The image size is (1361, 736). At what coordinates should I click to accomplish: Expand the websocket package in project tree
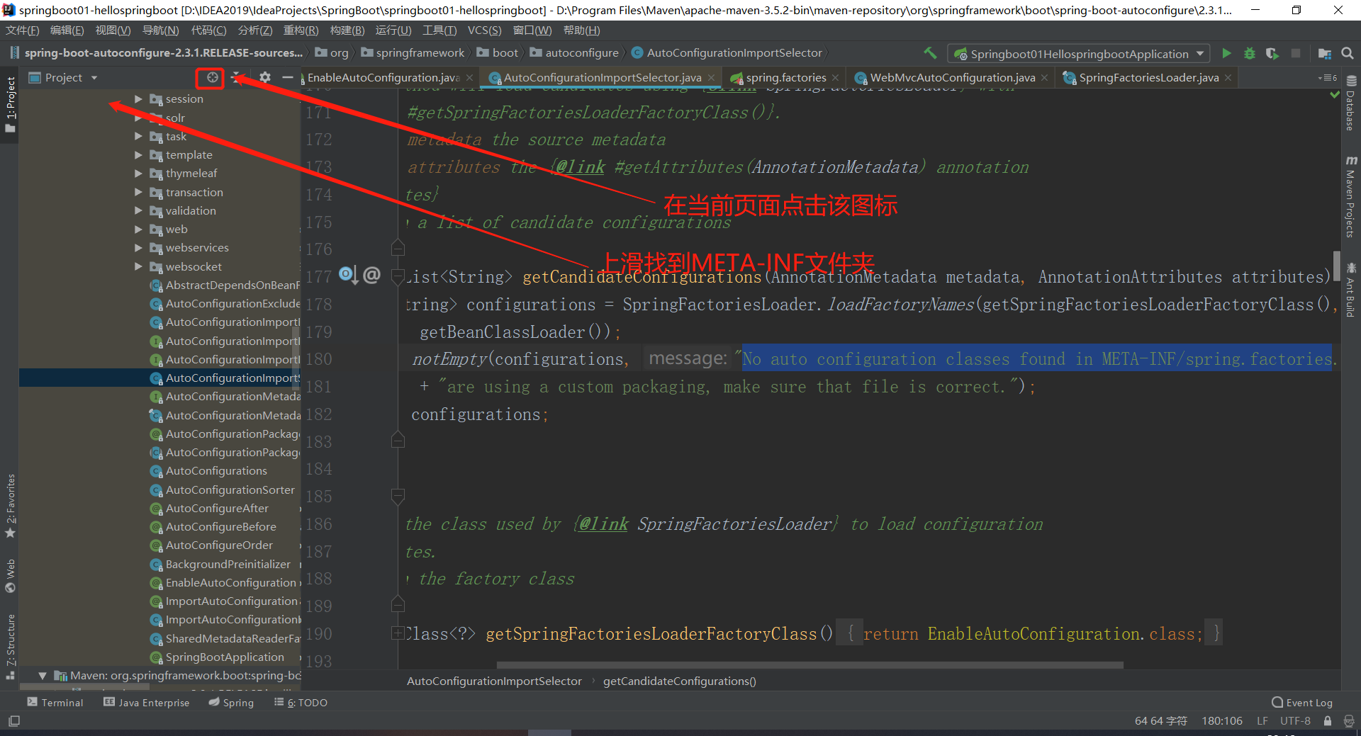pyautogui.click(x=139, y=267)
